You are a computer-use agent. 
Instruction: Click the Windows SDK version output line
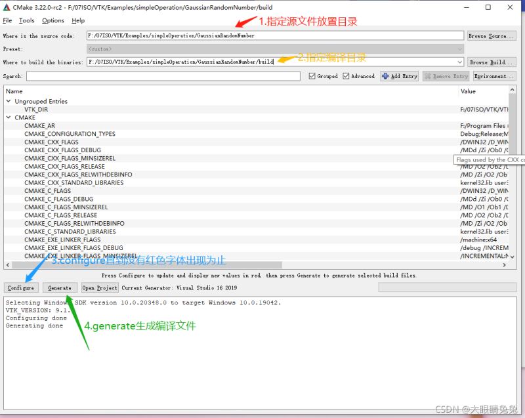click(x=143, y=303)
